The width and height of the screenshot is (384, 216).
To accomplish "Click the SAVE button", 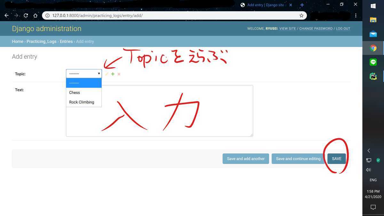I will click(336, 158).
